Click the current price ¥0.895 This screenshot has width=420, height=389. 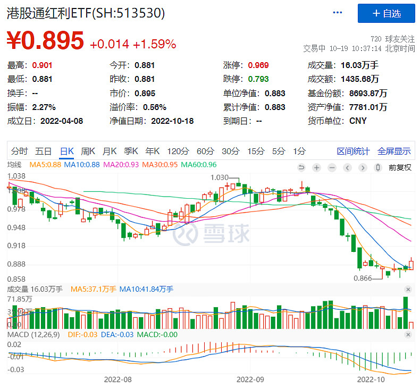coord(45,41)
